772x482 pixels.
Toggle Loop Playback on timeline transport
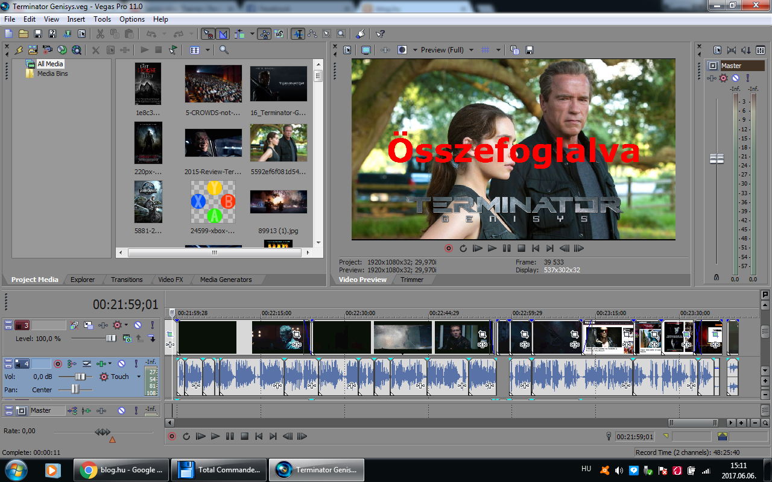pyautogui.click(x=186, y=436)
